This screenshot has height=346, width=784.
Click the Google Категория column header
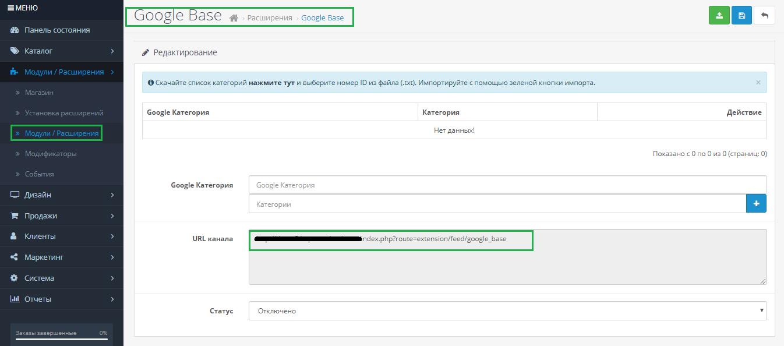tap(178, 112)
